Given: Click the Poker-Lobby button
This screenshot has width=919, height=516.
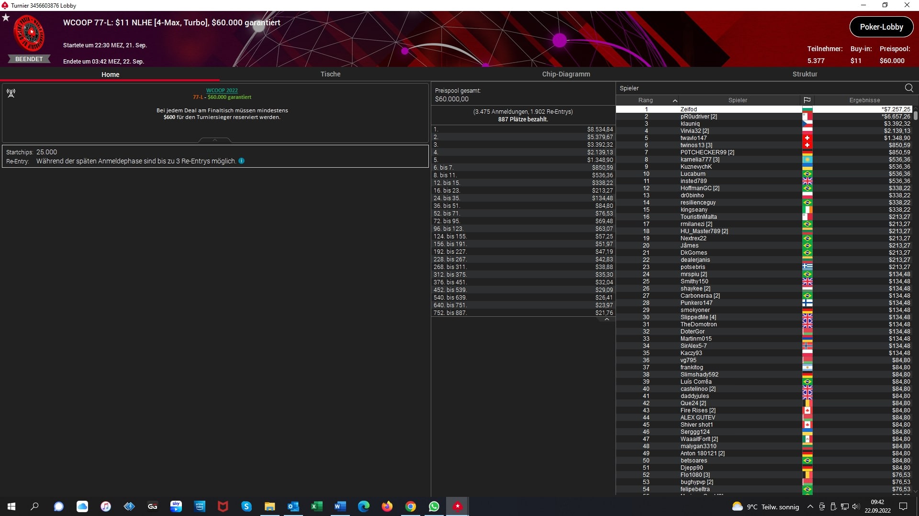Looking at the screenshot, I should (x=881, y=27).
